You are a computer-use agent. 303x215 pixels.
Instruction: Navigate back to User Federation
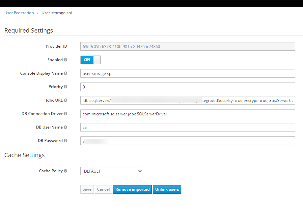[x=19, y=12]
